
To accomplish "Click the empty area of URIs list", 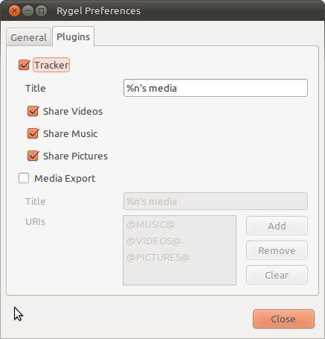I will click(x=179, y=275).
